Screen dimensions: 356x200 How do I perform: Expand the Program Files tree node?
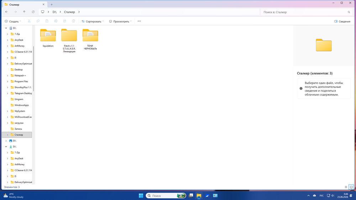coord(7,81)
